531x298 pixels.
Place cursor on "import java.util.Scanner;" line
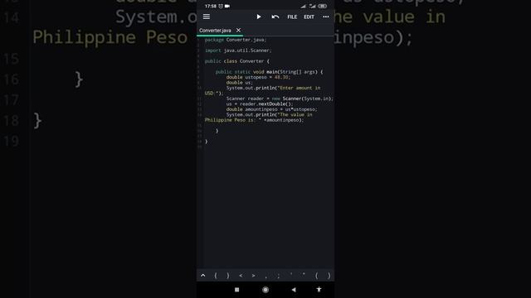tap(238, 50)
